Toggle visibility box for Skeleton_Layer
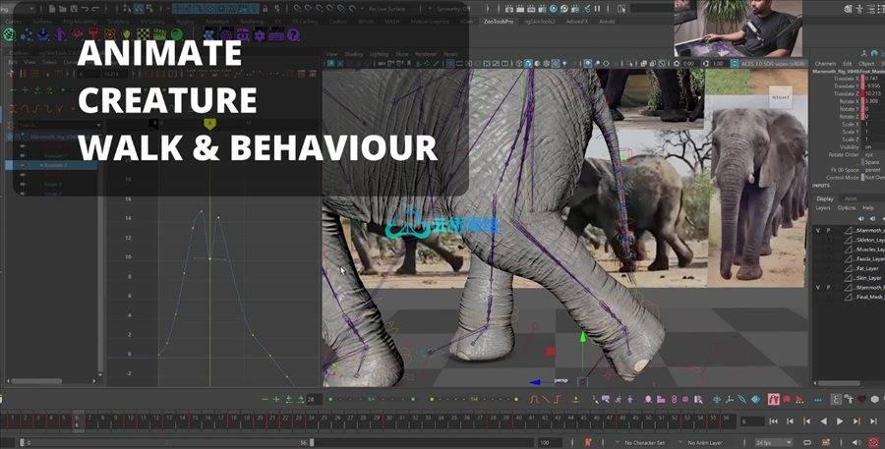 tap(818, 241)
